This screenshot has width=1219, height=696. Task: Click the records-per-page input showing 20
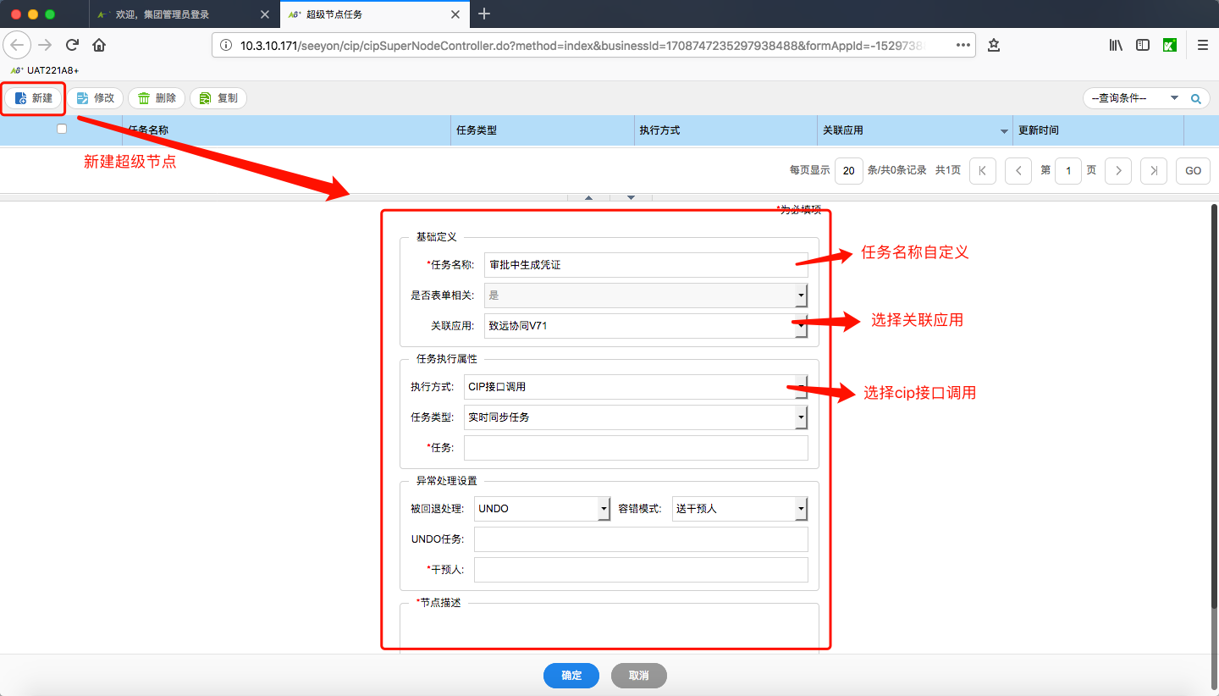pyautogui.click(x=848, y=170)
